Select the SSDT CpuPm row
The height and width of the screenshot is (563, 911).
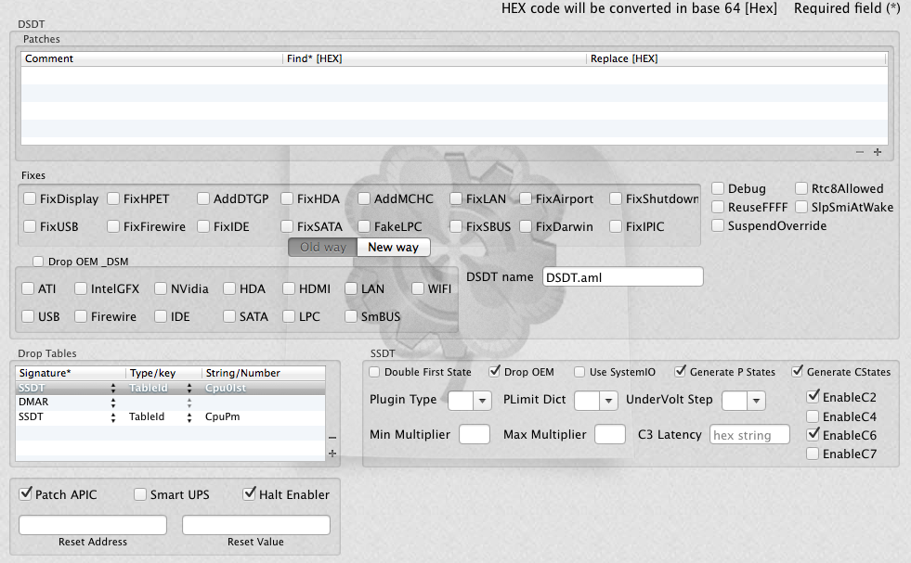tap(170, 416)
